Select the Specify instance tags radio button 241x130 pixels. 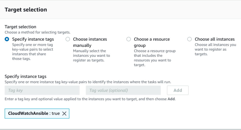[7, 39]
